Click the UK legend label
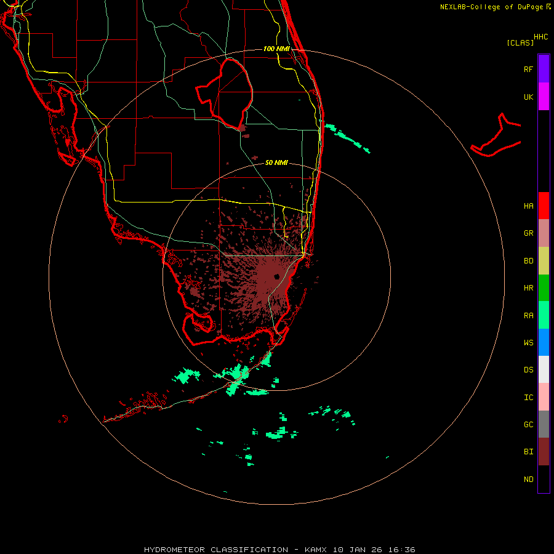Screen dimensions: 554x554 tap(528, 97)
